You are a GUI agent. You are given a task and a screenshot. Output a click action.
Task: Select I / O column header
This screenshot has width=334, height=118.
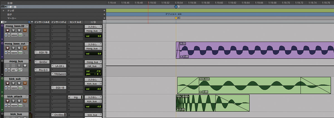[x=93, y=22]
